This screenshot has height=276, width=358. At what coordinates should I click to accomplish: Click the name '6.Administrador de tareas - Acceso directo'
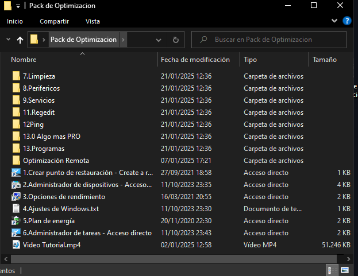87,233
